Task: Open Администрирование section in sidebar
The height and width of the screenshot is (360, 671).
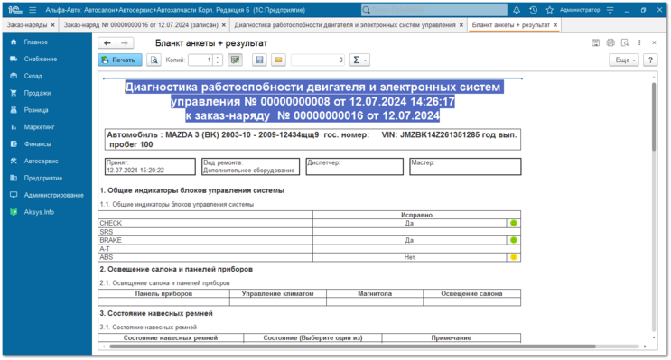Action: [53, 195]
